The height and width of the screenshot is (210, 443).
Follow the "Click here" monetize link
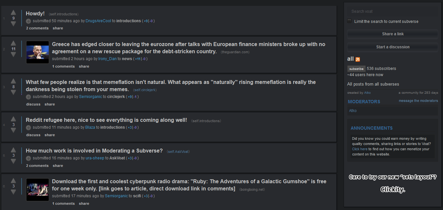(x=360, y=149)
